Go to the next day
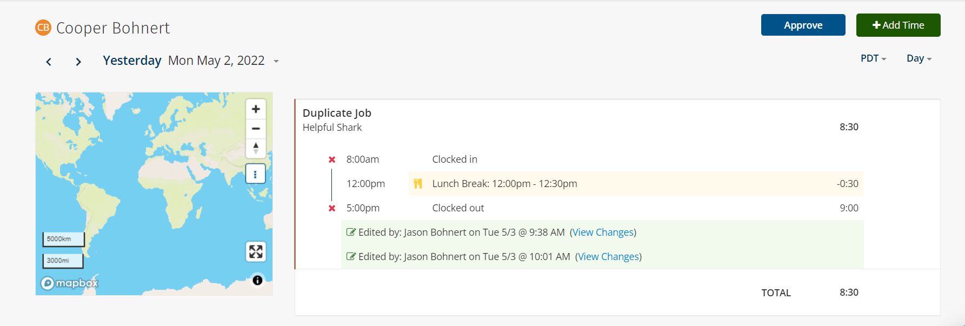965x326 pixels. tap(78, 62)
